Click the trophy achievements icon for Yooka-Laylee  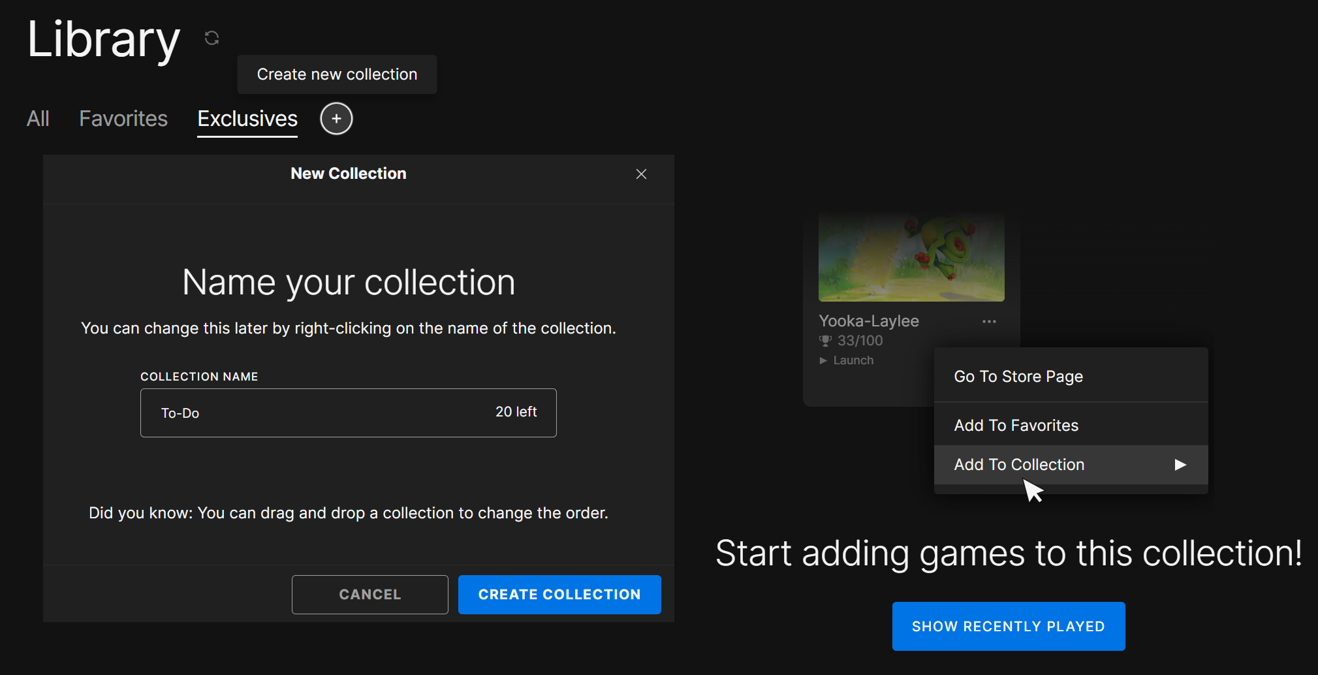(x=825, y=341)
